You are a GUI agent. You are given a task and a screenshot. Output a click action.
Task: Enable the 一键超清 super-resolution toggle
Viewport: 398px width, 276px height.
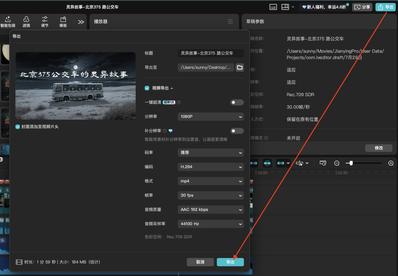tap(237, 102)
